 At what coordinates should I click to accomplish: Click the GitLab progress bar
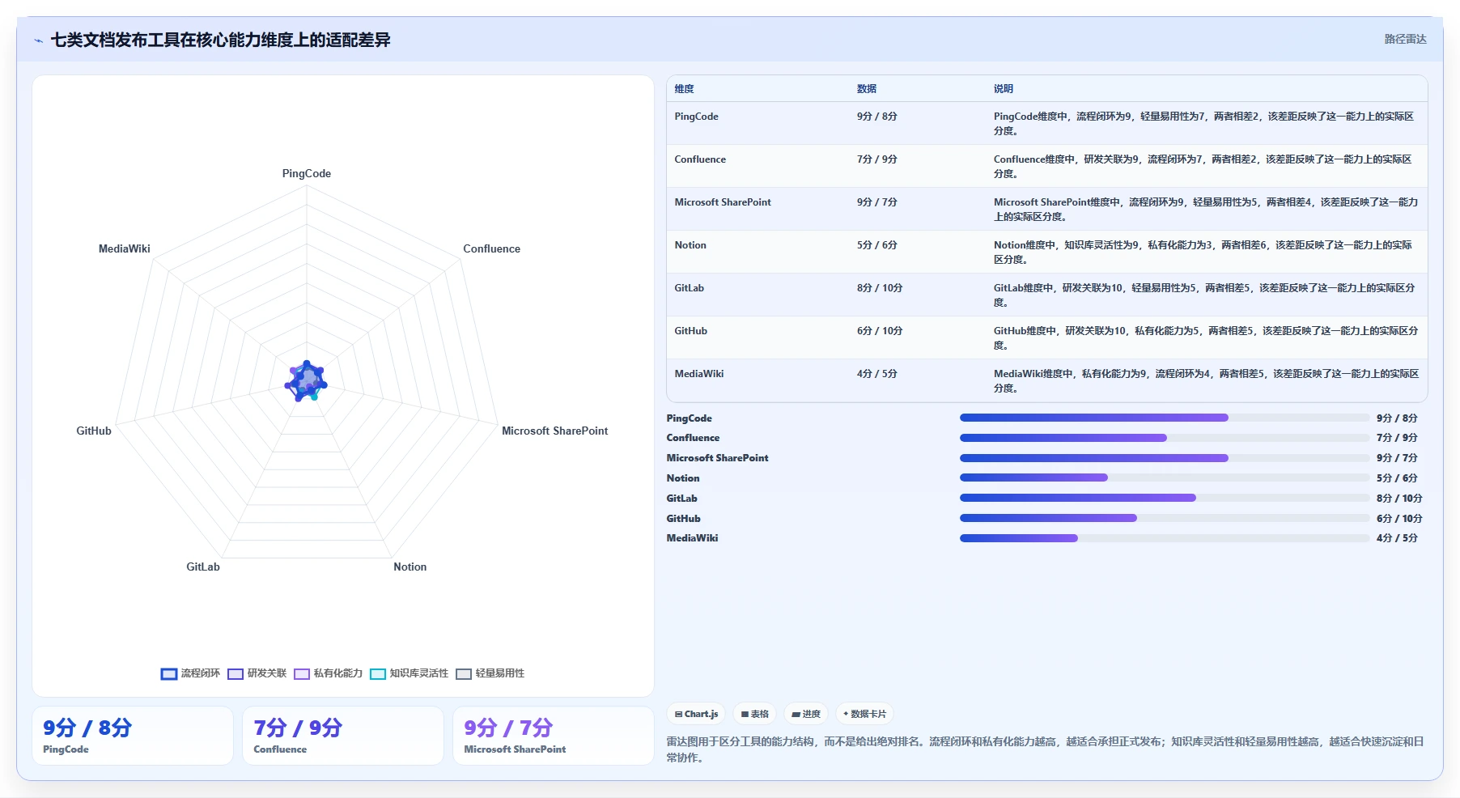[1165, 498]
